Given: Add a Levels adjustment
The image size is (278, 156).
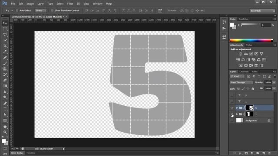Looking at the screenshot, I should coord(246,54).
